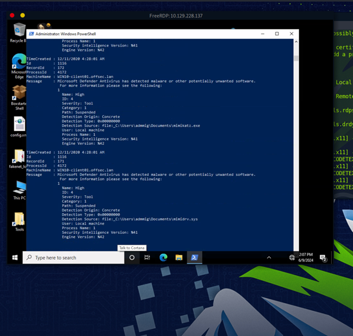Select the PowerShell taskbar button

pyautogui.click(x=195, y=257)
